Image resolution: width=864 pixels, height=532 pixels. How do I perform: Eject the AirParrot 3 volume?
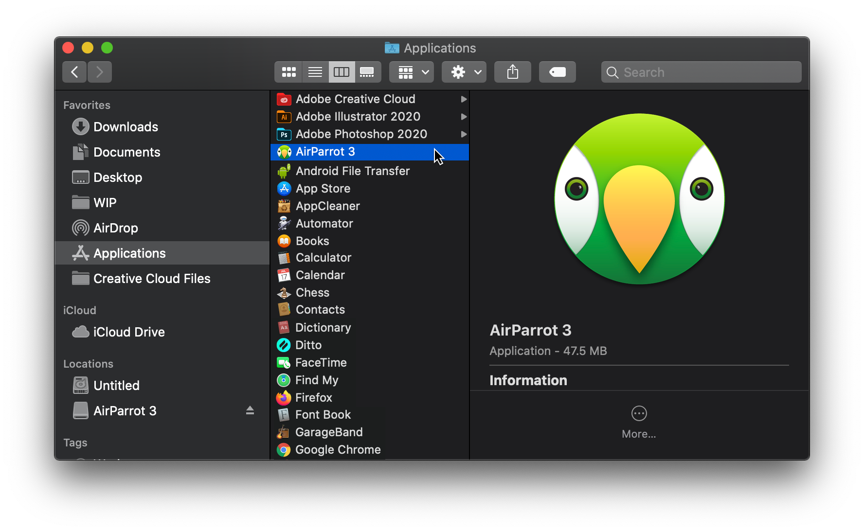[x=250, y=410]
